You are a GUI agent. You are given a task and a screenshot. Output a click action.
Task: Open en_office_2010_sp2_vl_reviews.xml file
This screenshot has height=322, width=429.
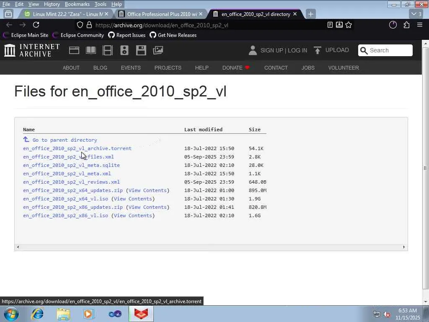point(71,182)
